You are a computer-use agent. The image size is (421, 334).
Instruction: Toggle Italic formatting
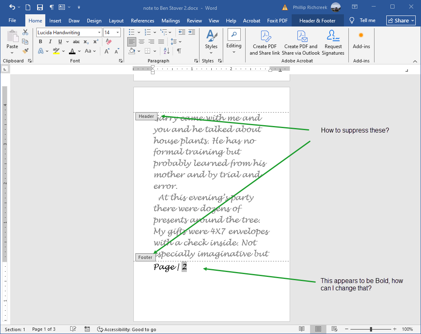50,41
